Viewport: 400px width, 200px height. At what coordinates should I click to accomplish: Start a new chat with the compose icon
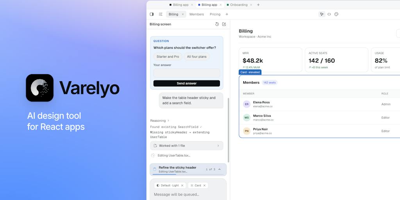click(224, 24)
